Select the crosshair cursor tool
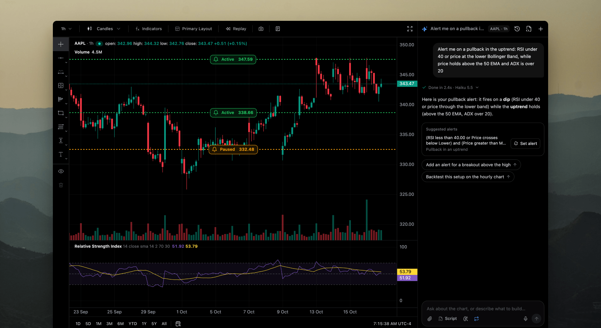The width and height of the screenshot is (601, 328). (x=61, y=44)
